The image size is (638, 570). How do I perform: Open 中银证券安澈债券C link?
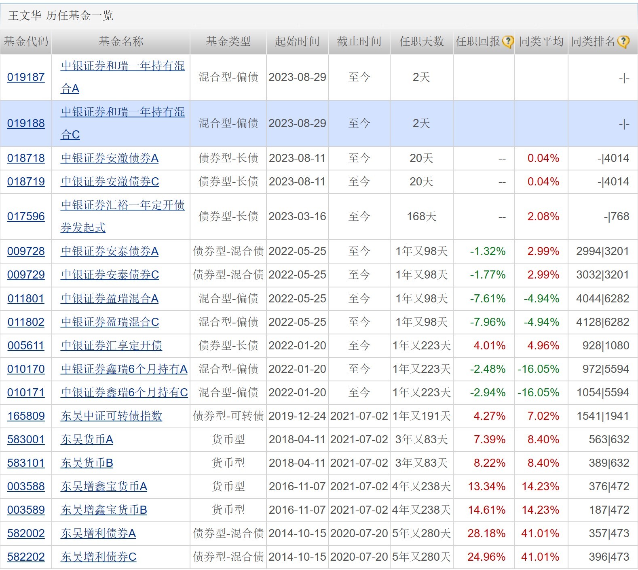[x=110, y=181]
